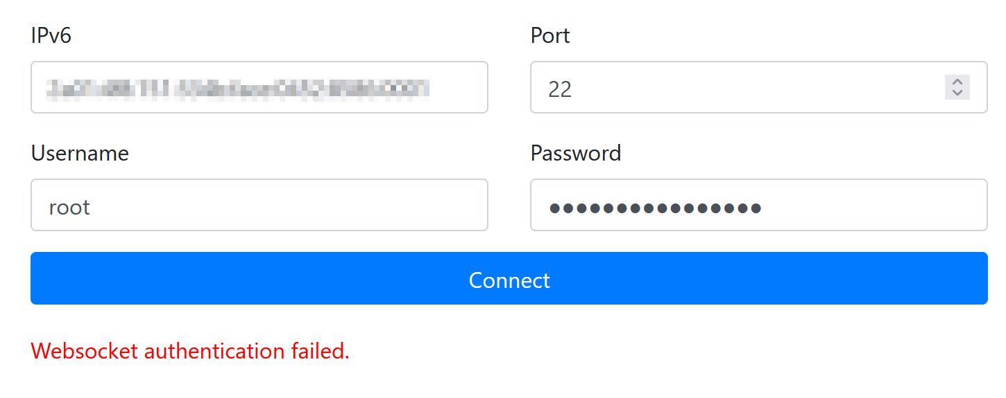Click the blurred IPv6 address text
This screenshot has height=398, width=1006.
[x=238, y=88]
